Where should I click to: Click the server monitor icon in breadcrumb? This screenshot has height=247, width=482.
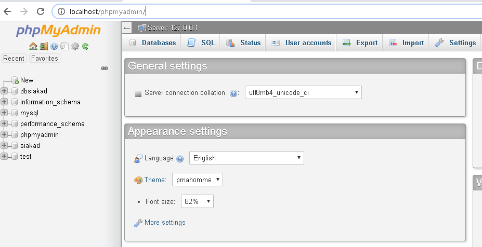142,28
